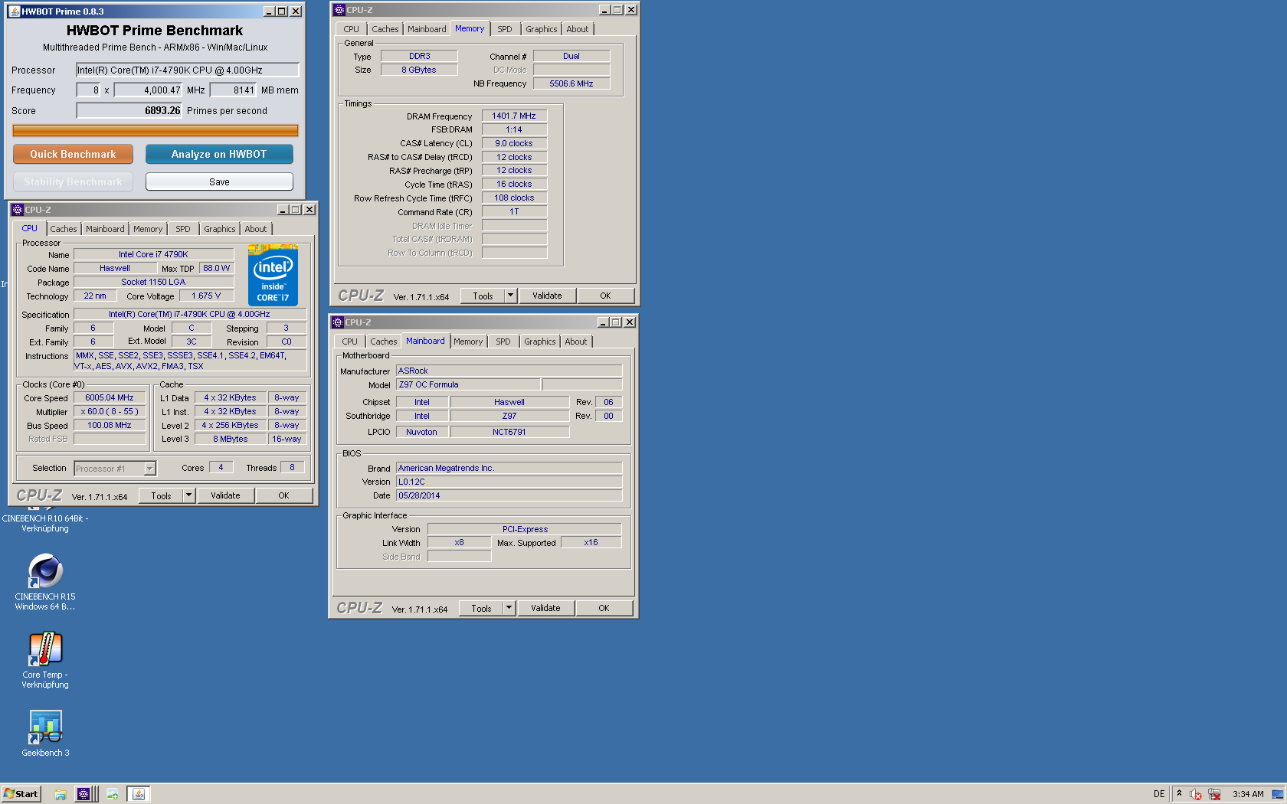The width and height of the screenshot is (1287, 804).
Task: Click the CPU-Z Memory window title icon
Action: [339, 10]
